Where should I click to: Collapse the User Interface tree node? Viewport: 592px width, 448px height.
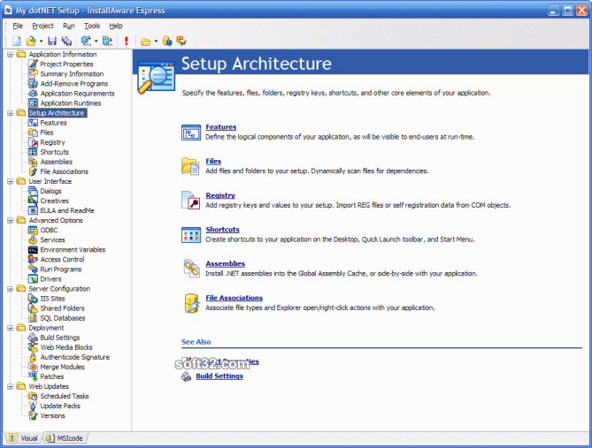point(11,181)
